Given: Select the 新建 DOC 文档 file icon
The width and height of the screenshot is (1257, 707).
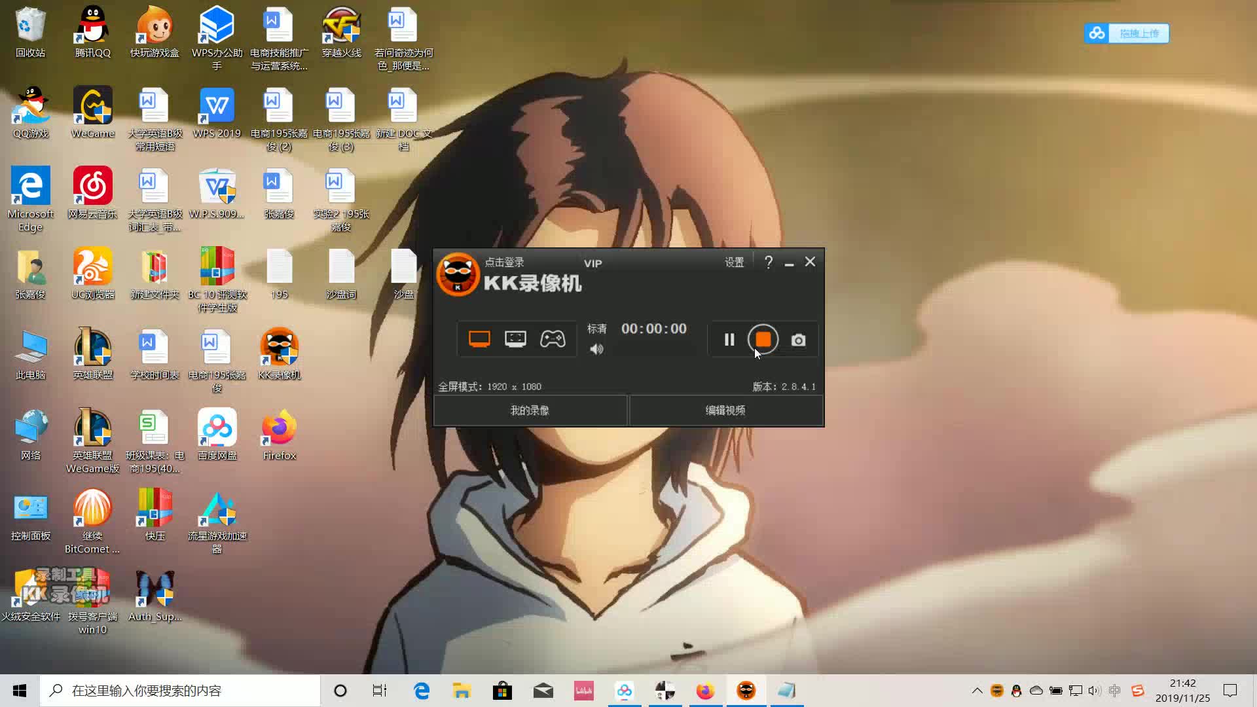Looking at the screenshot, I should point(403,119).
